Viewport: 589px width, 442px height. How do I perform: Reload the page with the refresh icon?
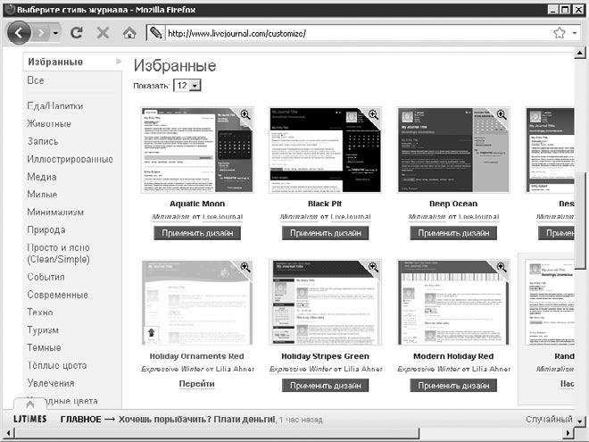pos(77,33)
